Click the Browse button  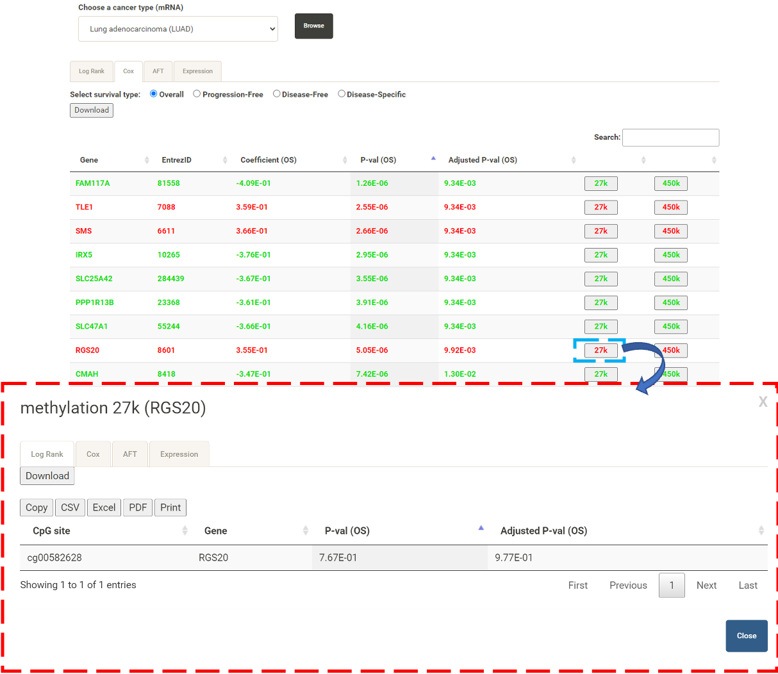(x=314, y=26)
